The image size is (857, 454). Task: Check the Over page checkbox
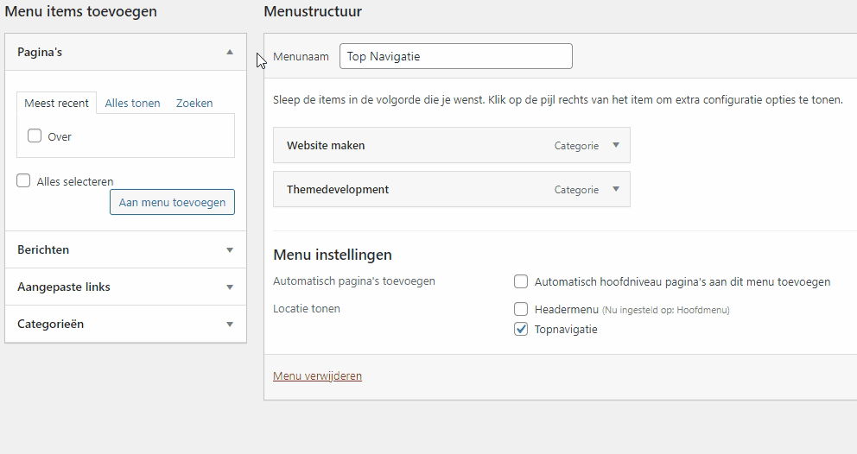pyautogui.click(x=35, y=136)
